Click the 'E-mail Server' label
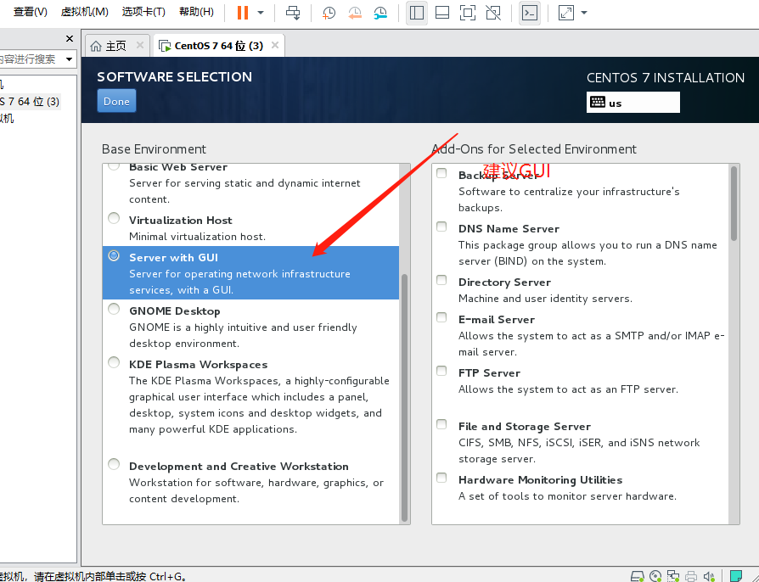 tap(497, 319)
